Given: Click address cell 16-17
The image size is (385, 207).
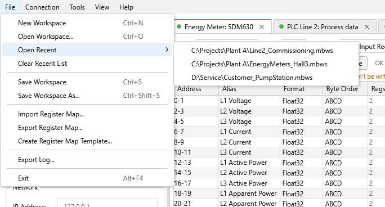Looking at the screenshot, I should coord(196,183).
